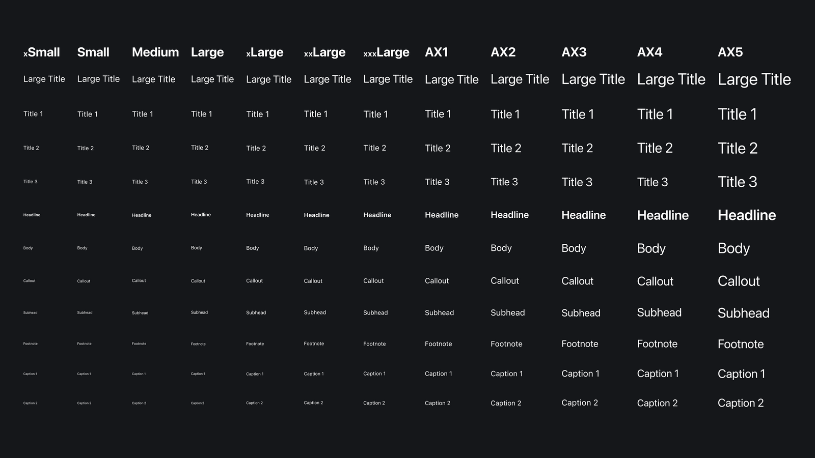
Task: Click Large Title under the xxLarge column
Action: 328,79
